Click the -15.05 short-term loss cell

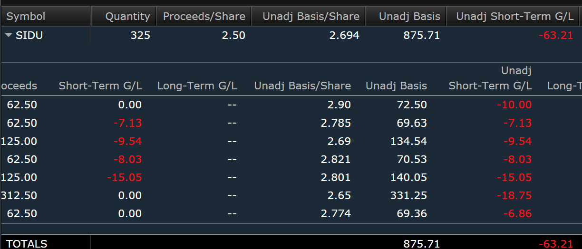(124, 178)
